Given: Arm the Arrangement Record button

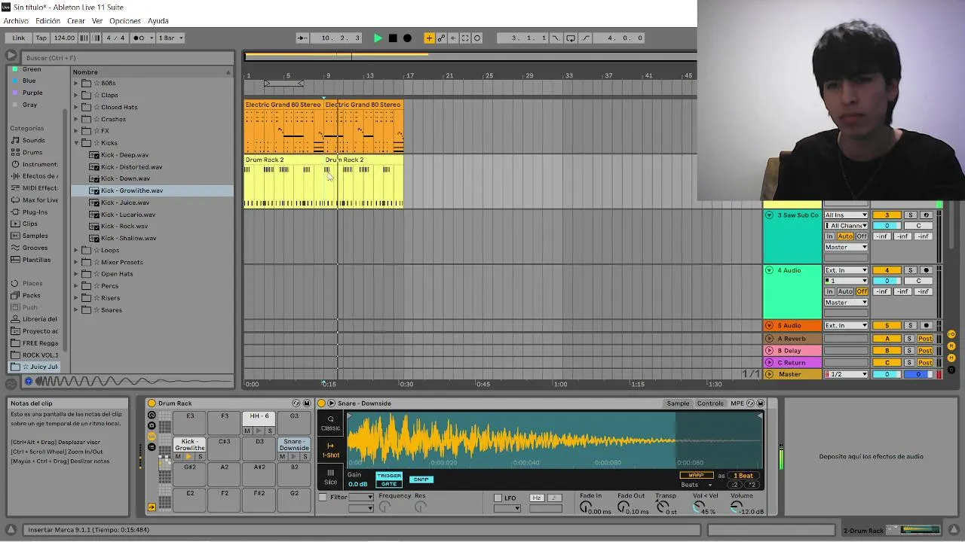Looking at the screenshot, I should coord(407,38).
